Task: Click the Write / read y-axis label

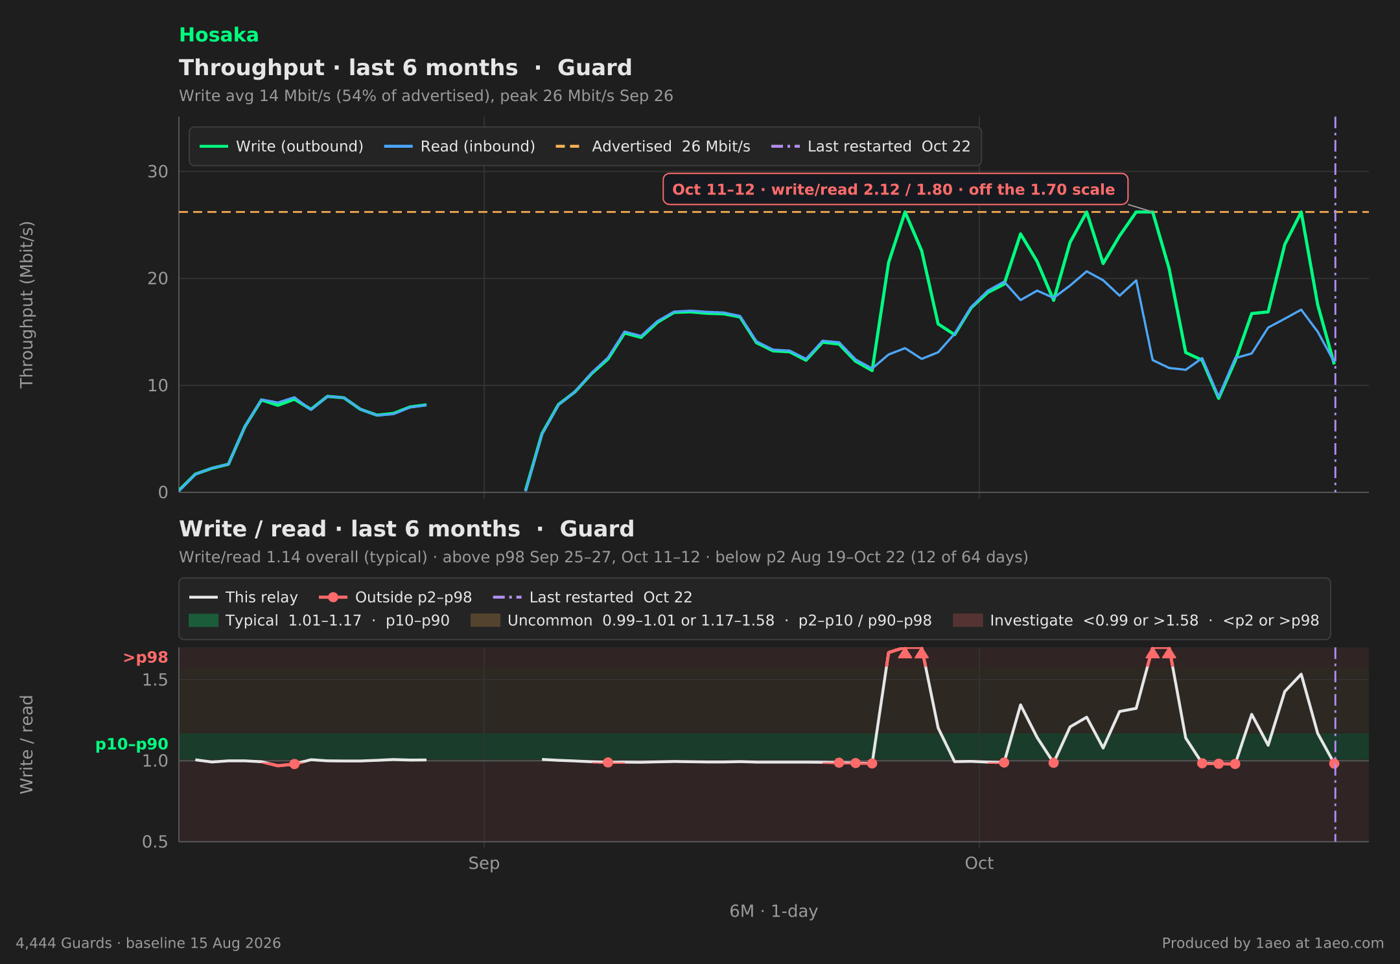Action: [x=27, y=744]
